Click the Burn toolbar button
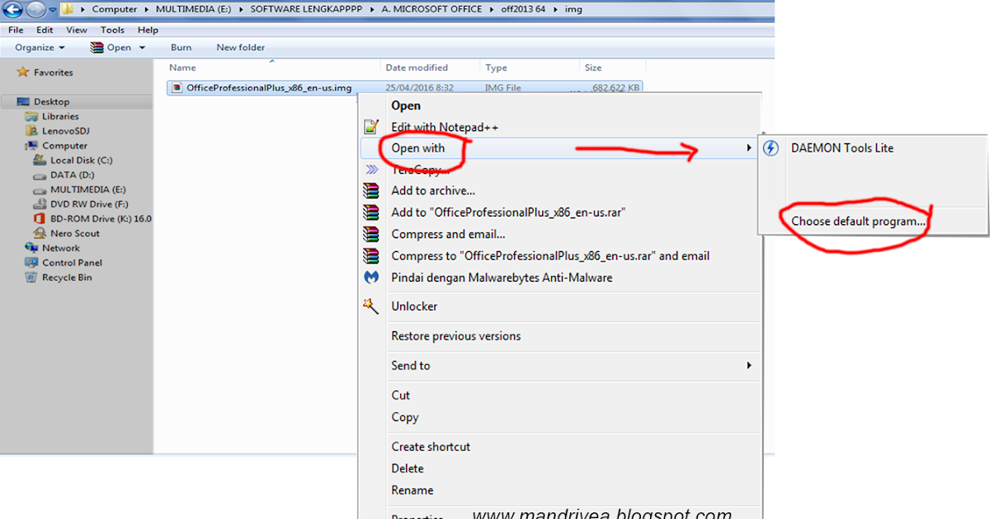 181,48
